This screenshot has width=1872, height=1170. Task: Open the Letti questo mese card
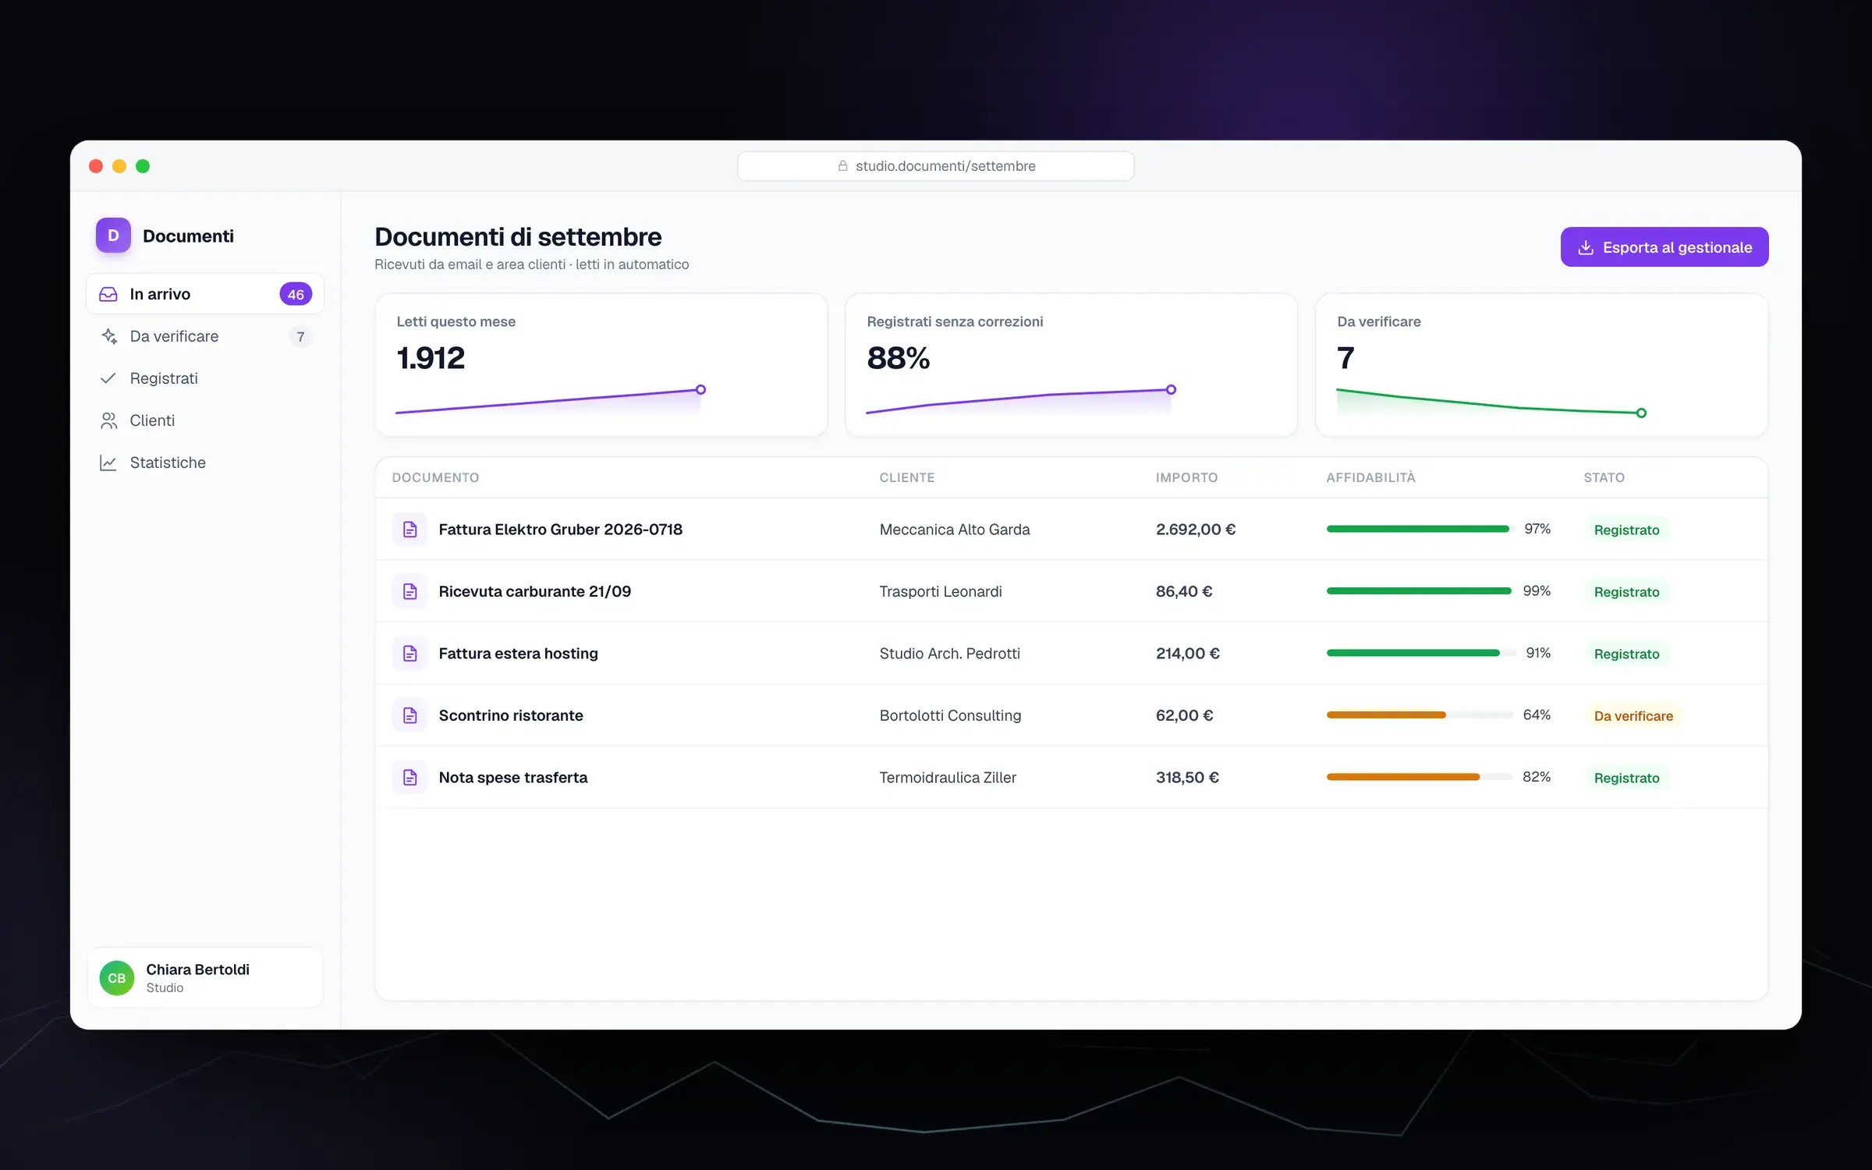601,365
